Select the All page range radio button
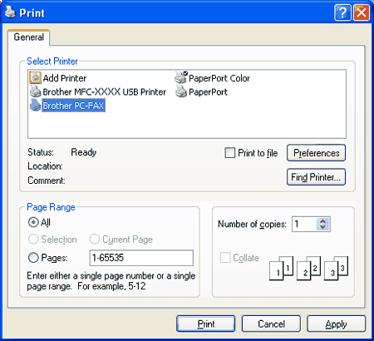The height and width of the screenshot is (341, 374). 33,222
